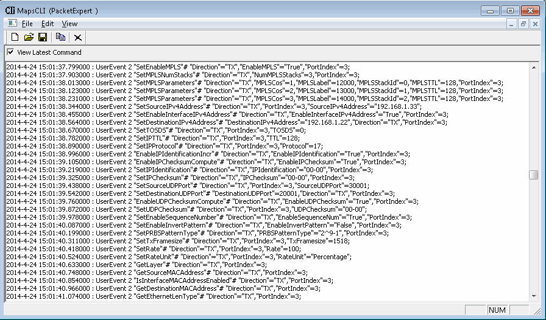
Task: Open the Edit menu
Action: click(x=48, y=24)
